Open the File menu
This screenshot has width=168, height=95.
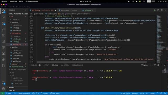pyautogui.click(x=2, y=7)
